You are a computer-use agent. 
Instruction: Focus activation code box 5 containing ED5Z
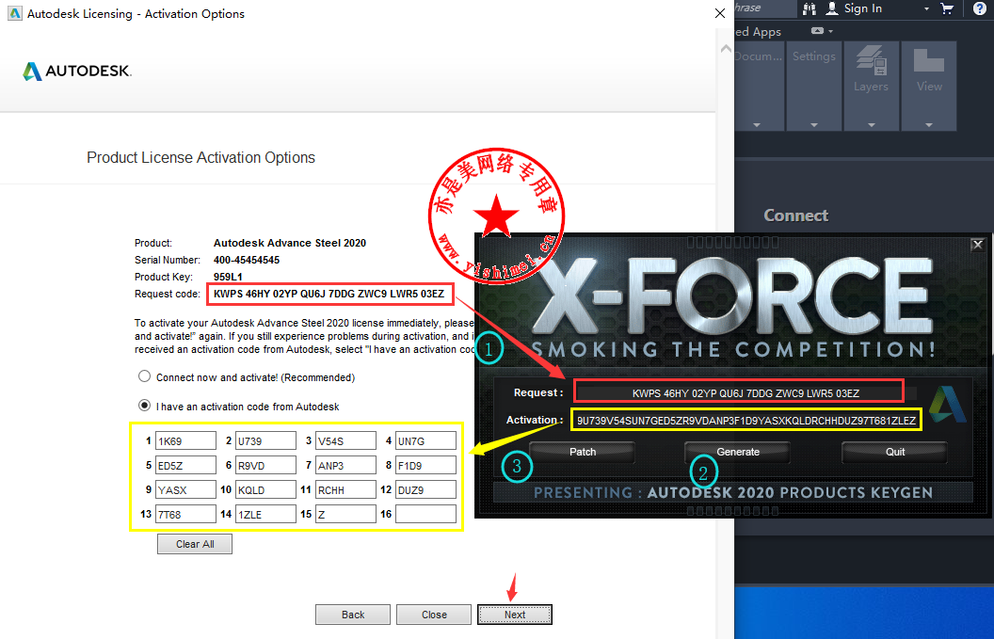[x=185, y=465]
